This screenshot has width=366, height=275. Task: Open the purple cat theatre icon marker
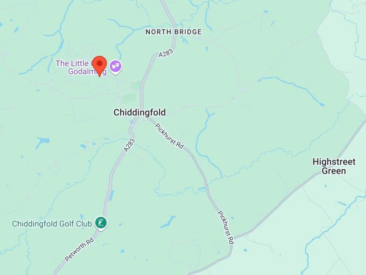pos(116,67)
